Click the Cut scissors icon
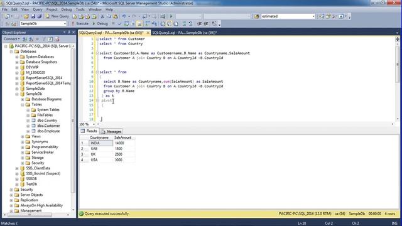 (102, 16)
